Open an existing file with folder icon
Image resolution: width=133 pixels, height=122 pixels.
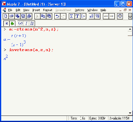pos(12,16)
